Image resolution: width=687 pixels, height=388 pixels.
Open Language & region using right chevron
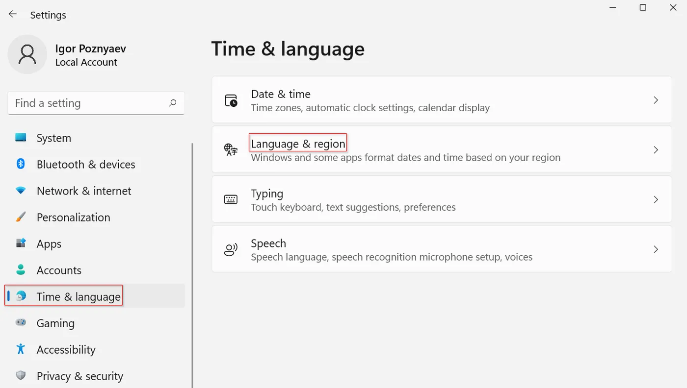[x=656, y=150]
